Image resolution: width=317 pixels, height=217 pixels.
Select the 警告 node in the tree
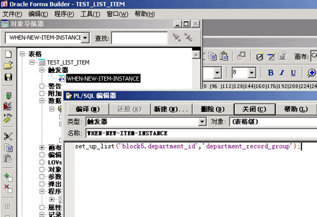pyautogui.click(x=55, y=86)
